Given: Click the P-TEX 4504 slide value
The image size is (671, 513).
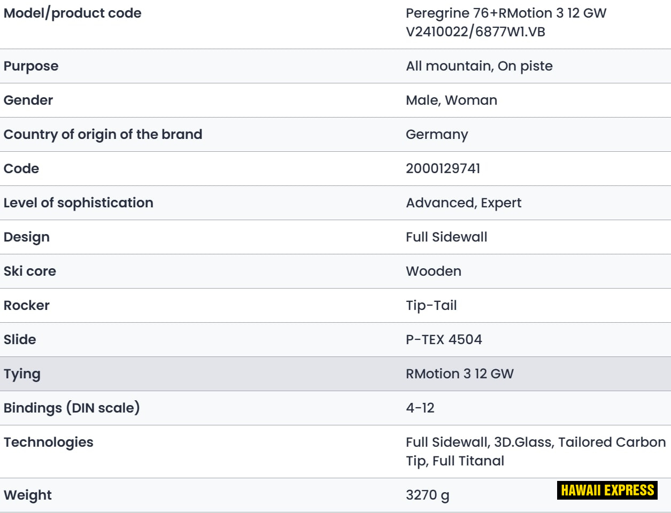Looking at the screenshot, I should 444,340.
